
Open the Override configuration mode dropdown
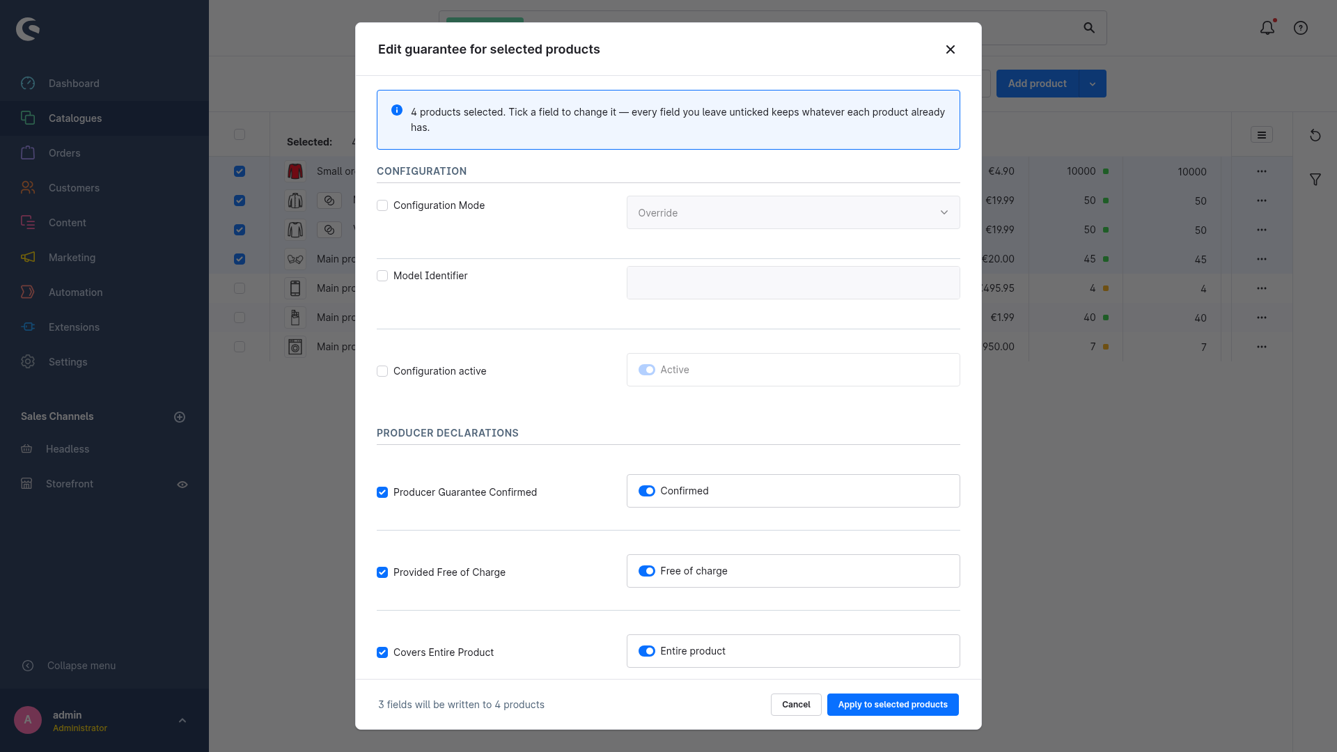(793, 213)
